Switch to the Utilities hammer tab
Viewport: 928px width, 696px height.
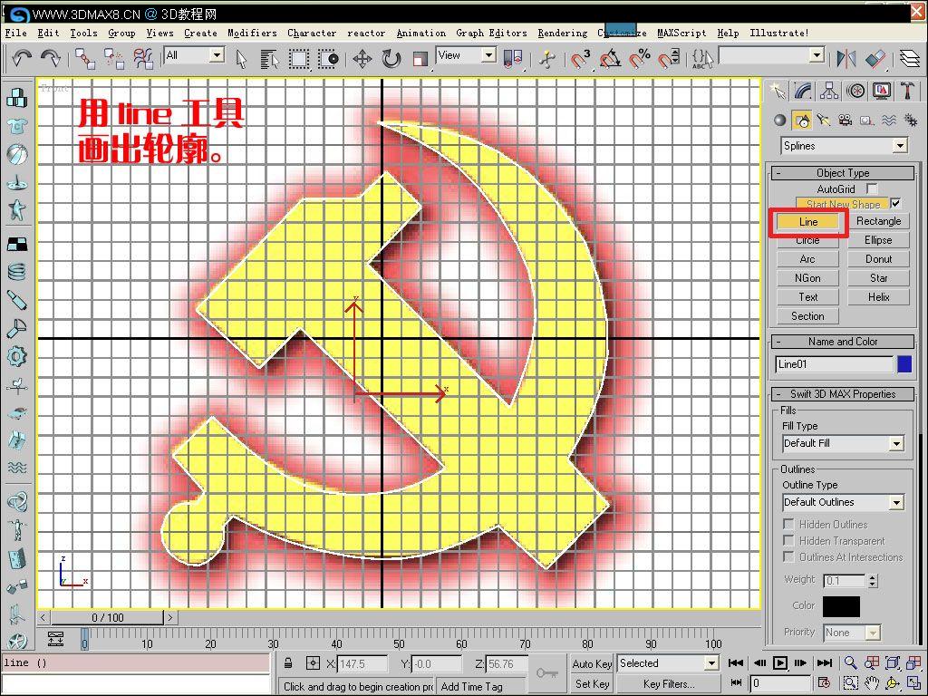907,91
